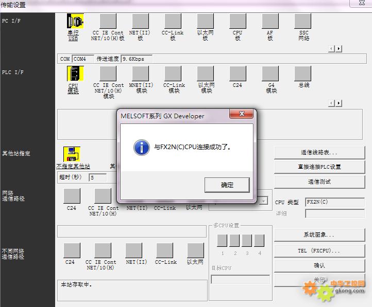372x307 pixels.
Task: Select the Ethernet module (以太网模块) icon
Action: coord(206,74)
